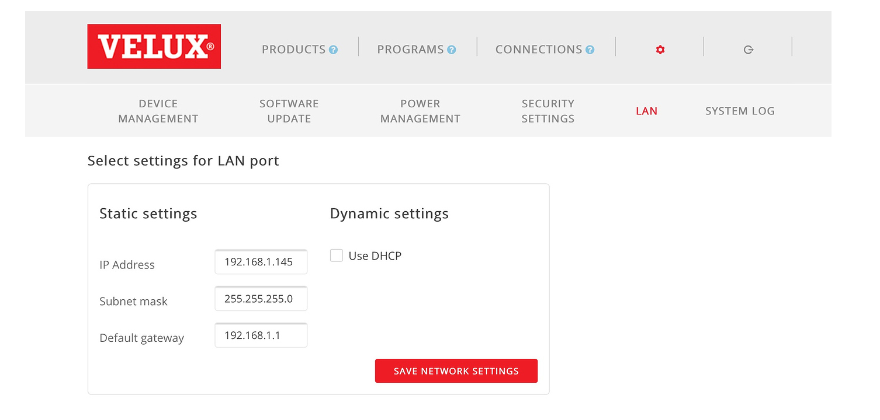Viewport: 880px width, 420px height.
Task: Open the Software Update tab
Action: (289, 111)
